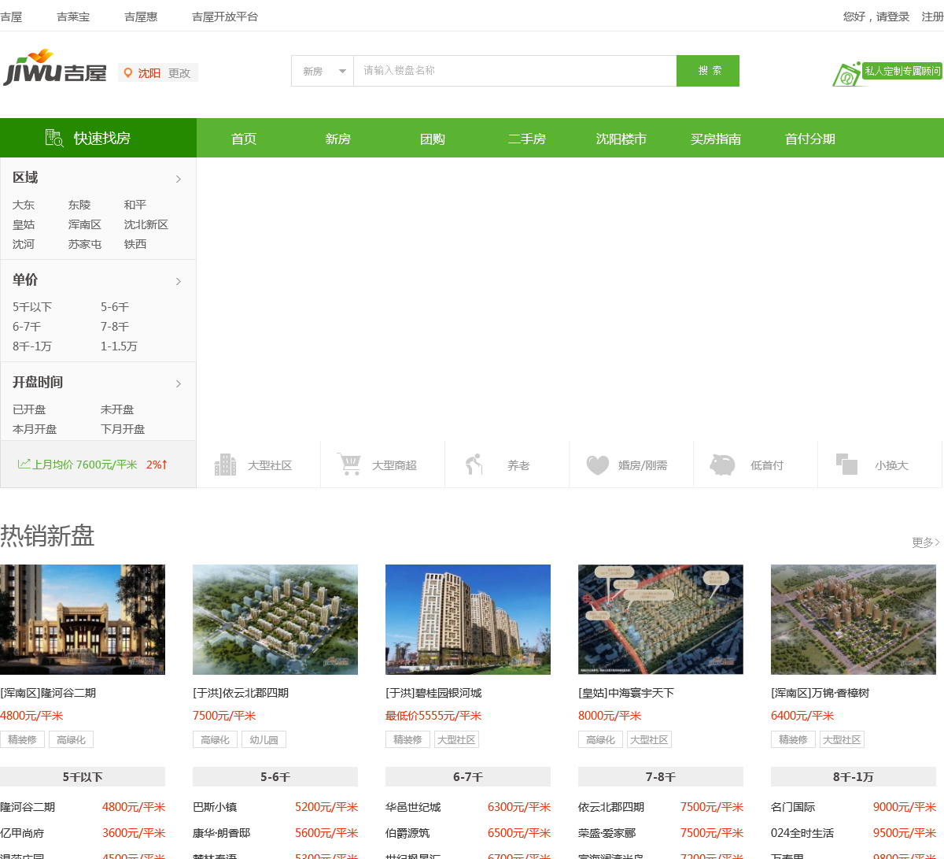Screen dimensions: 944x859
Task: Click the 吉莱宝 top link
Action: 73,17
